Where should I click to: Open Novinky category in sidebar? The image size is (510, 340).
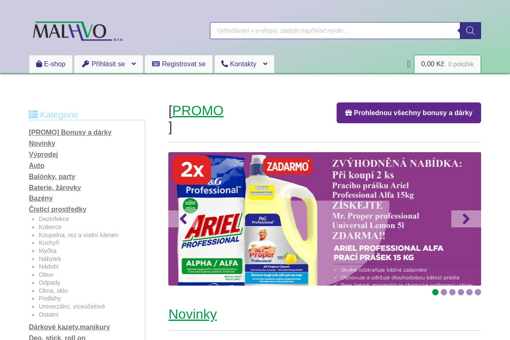pos(42,144)
